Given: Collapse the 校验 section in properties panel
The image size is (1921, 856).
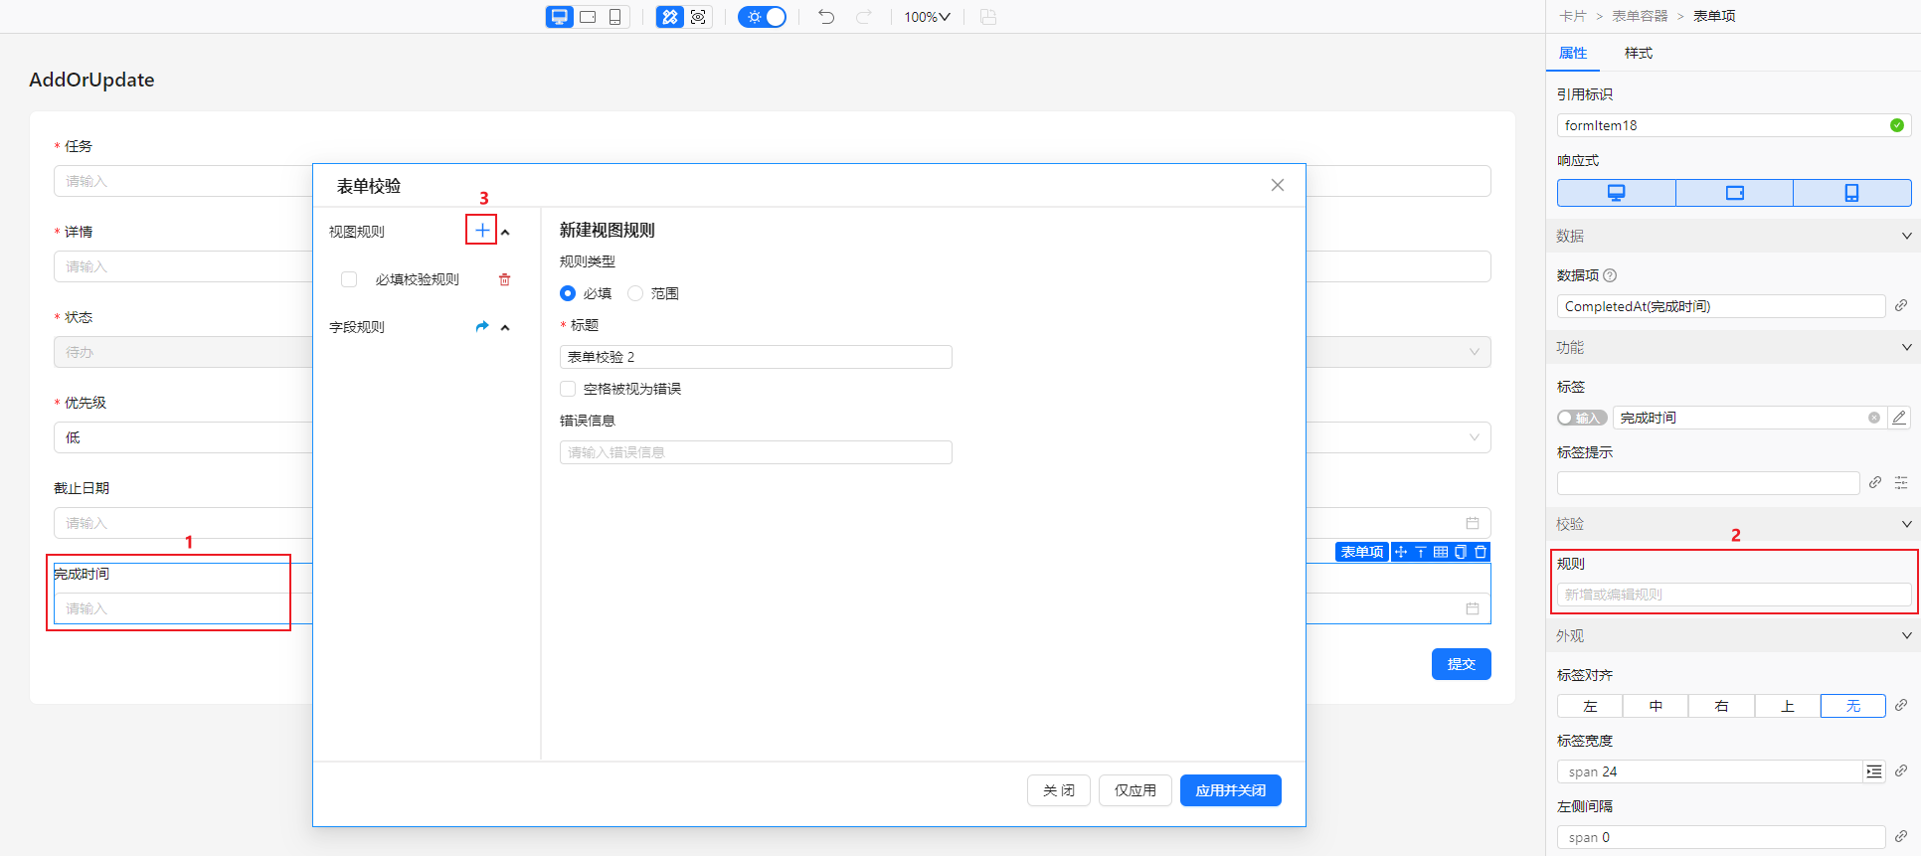Looking at the screenshot, I should (1906, 524).
